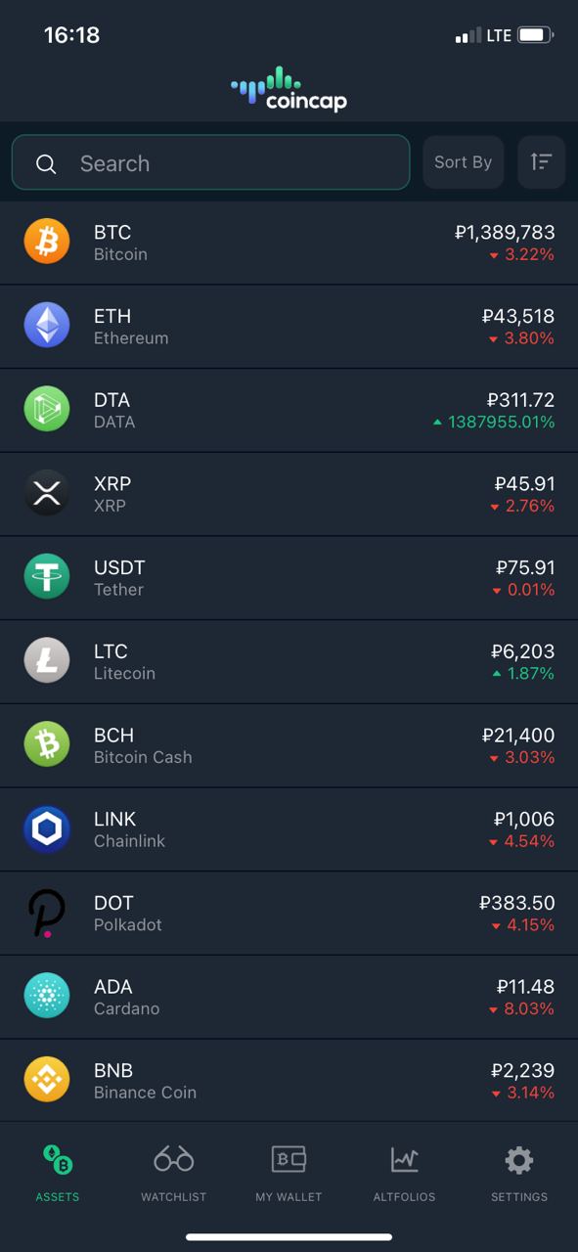Select the Ethereum diamond logo icon
The width and height of the screenshot is (578, 1252).
coord(47,326)
